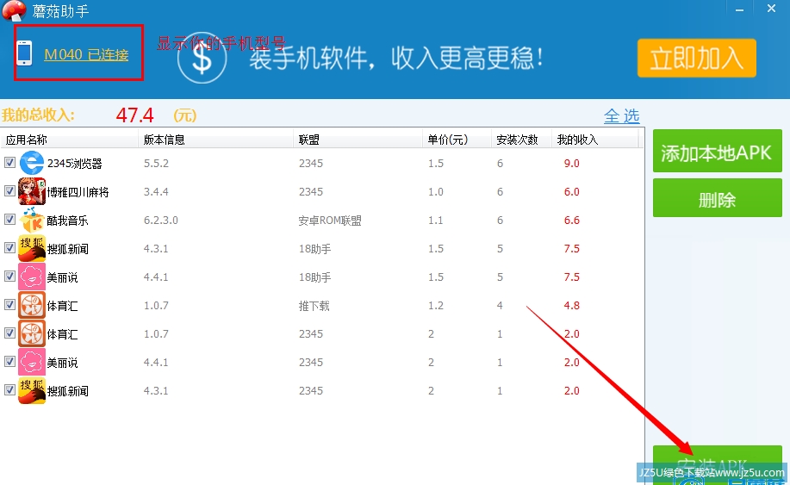This screenshot has width=790, height=485.
Task: Click version 6.2.3.0 cell
Action: tap(161, 220)
